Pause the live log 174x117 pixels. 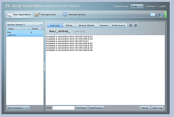(x=145, y=108)
